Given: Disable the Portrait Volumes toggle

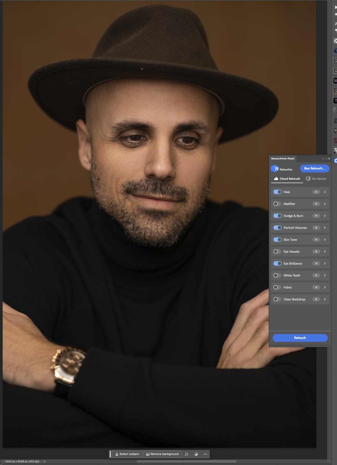Looking at the screenshot, I should (277, 228).
